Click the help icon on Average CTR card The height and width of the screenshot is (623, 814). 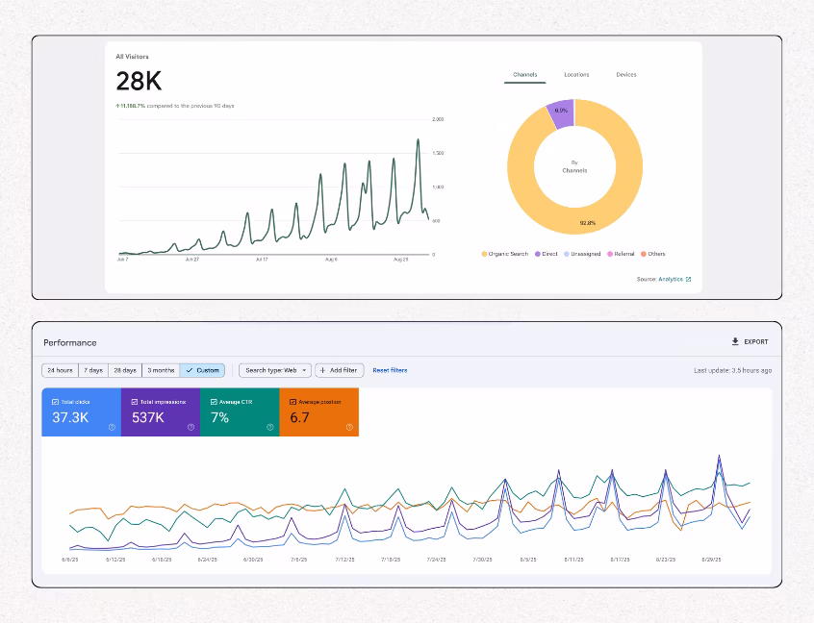click(x=269, y=427)
